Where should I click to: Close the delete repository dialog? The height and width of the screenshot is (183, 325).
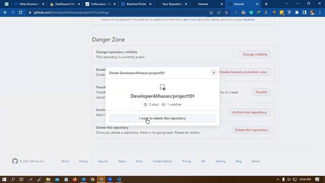pyautogui.click(x=214, y=73)
